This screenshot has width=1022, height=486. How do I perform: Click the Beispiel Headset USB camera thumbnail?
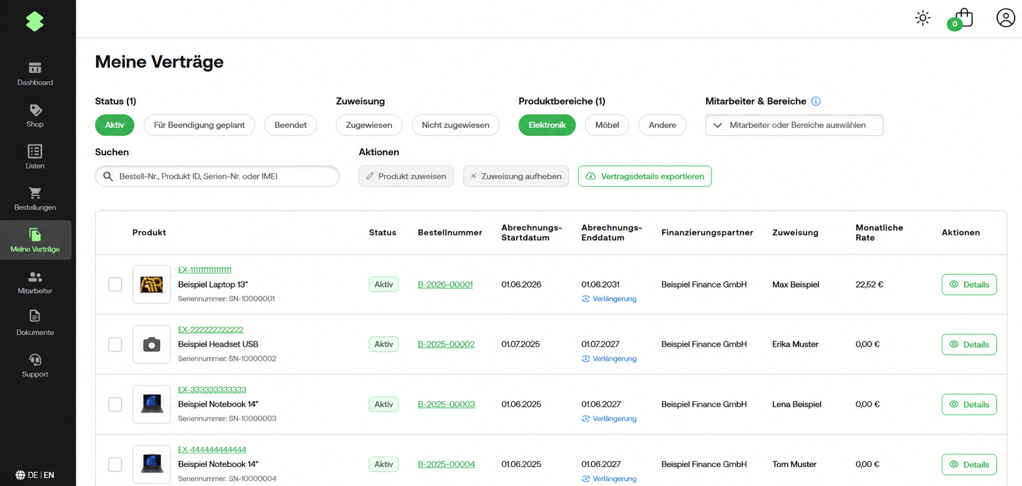click(151, 344)
